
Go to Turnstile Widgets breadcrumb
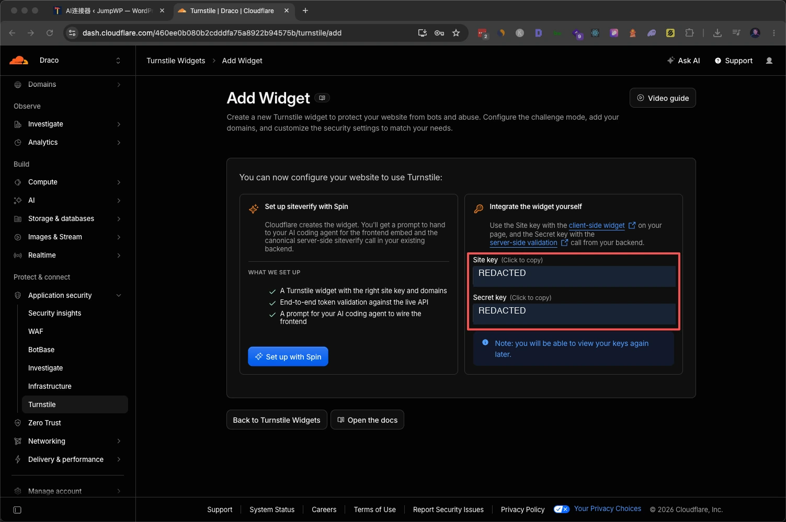coord(176,61)
